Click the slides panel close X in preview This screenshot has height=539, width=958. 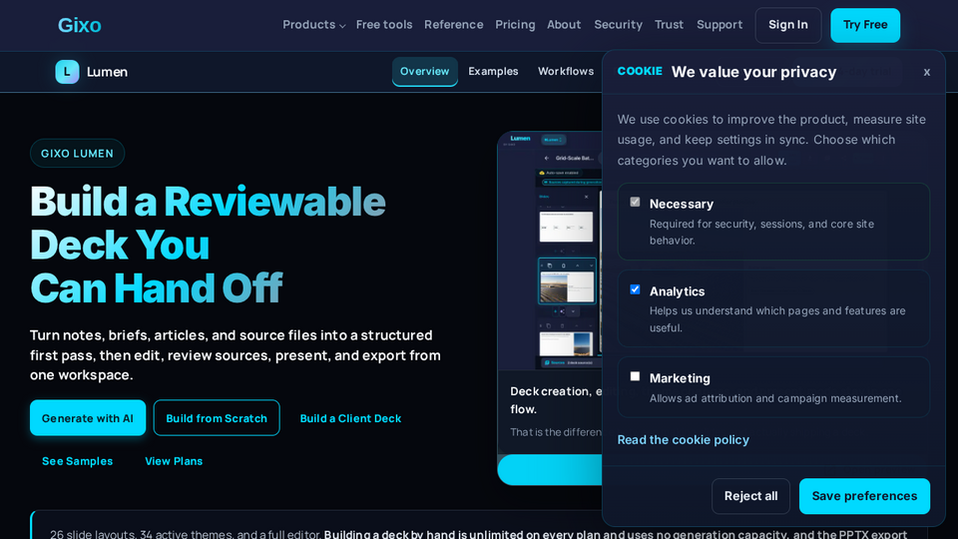point(586,197)
